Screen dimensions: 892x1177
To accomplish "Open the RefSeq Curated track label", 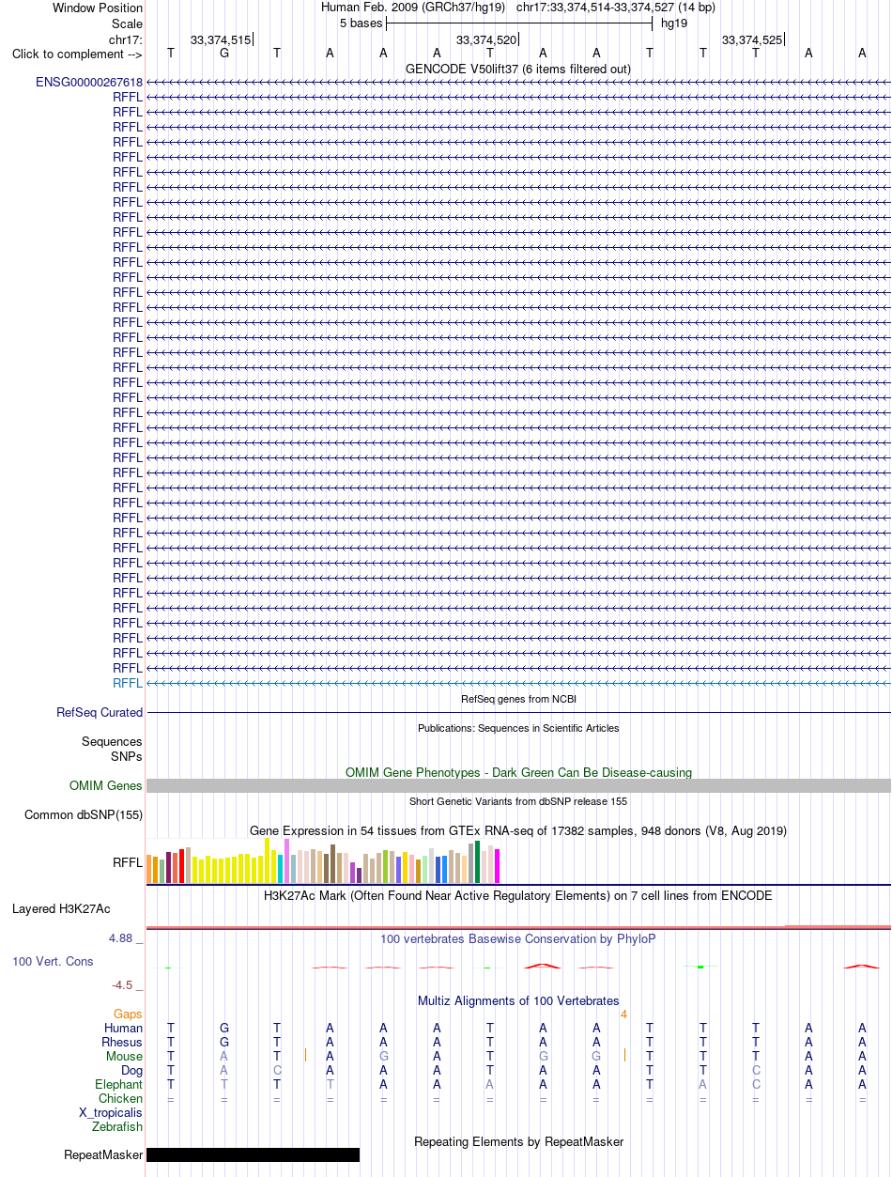I will click(100, 713).
